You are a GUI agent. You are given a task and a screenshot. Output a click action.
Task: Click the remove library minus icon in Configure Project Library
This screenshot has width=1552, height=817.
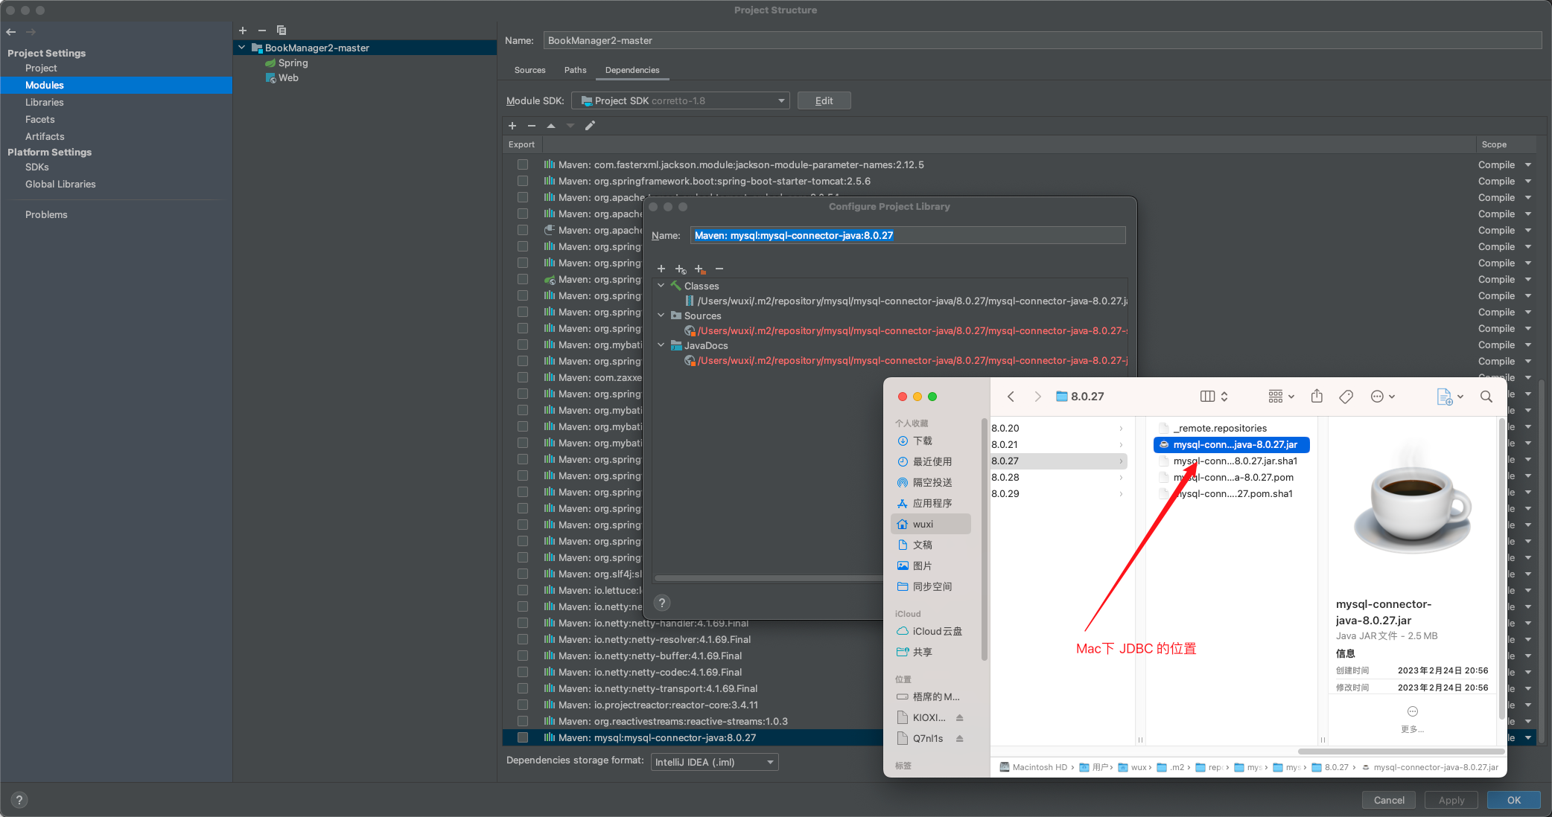point(719,268)
